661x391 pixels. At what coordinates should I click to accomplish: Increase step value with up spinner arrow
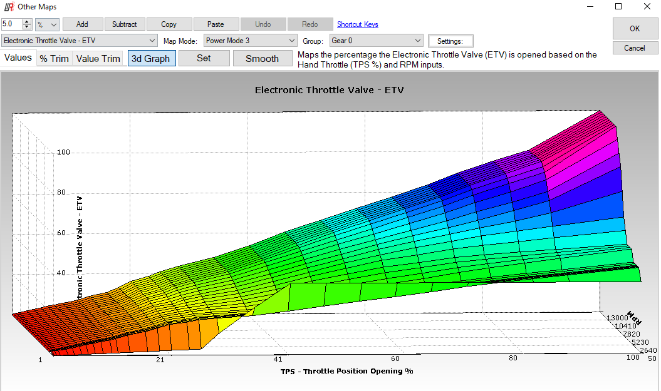[x=26, y=22]
